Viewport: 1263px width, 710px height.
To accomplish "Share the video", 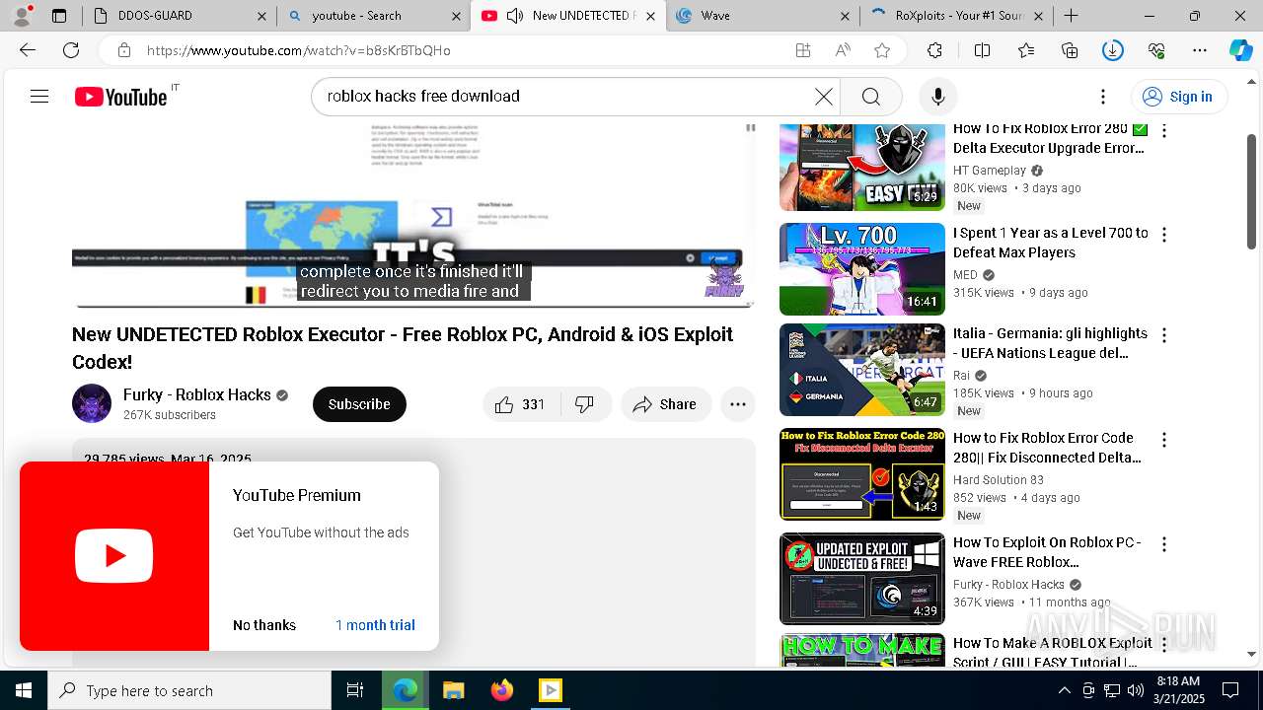I will (x=666, y=404).
